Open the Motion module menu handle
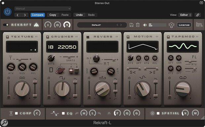 pos(157,37)
